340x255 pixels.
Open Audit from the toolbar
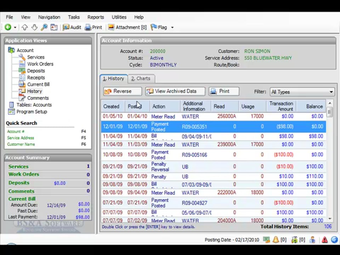(x=72, y=27)
